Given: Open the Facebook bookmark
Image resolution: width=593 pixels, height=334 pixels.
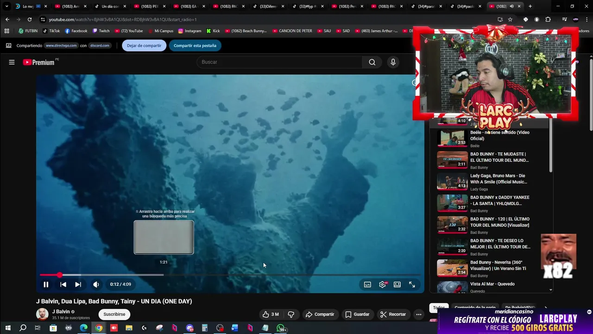Looking at the screenshot, I should 76,31.
